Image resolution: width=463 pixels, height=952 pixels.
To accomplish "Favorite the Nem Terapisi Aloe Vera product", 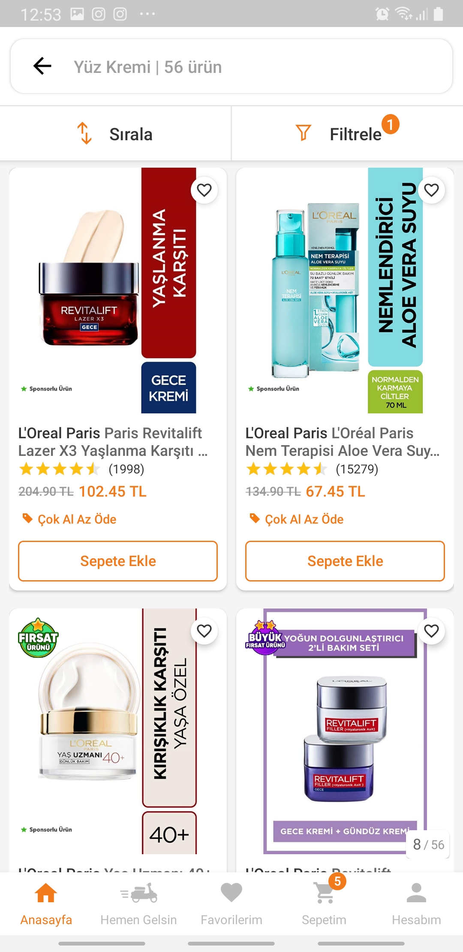I will (x=431, y=190).
